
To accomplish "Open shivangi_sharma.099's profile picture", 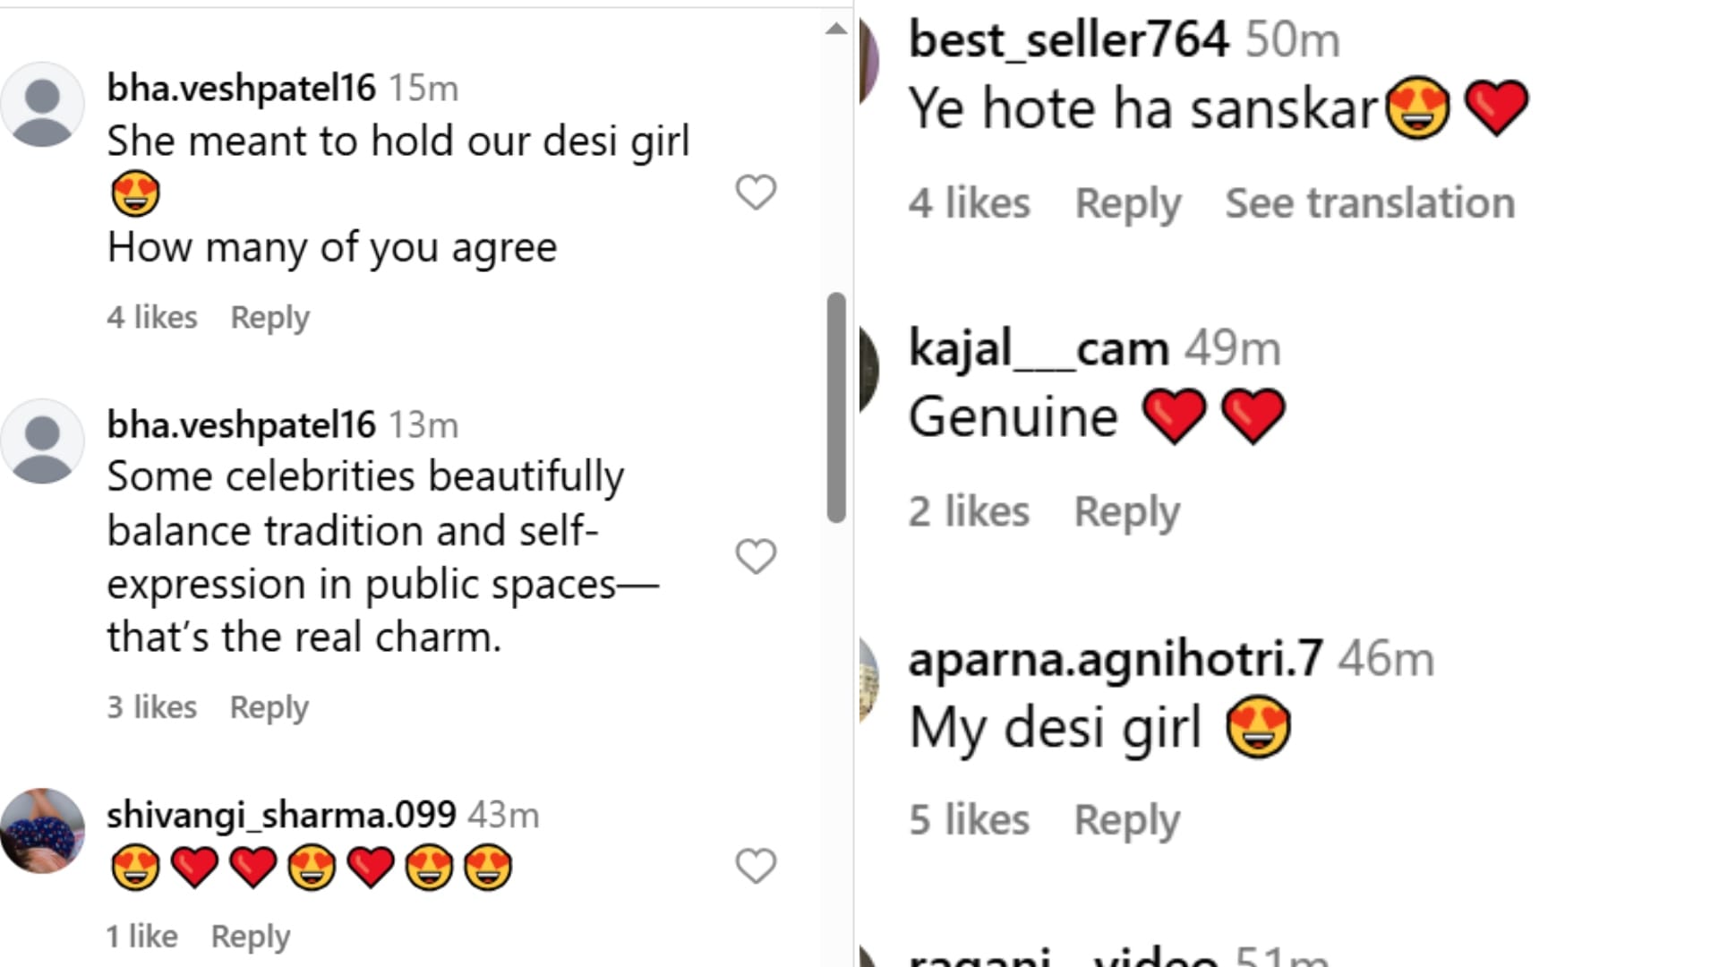I will point(42,831).
